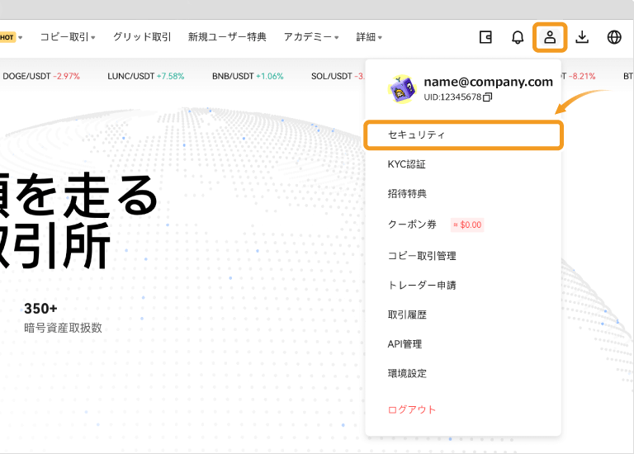Click the user profile icon
This screenshot has height=454, width=634.
(x=550, y=37)
